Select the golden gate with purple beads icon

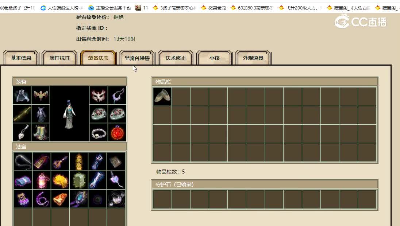point(23,199)
